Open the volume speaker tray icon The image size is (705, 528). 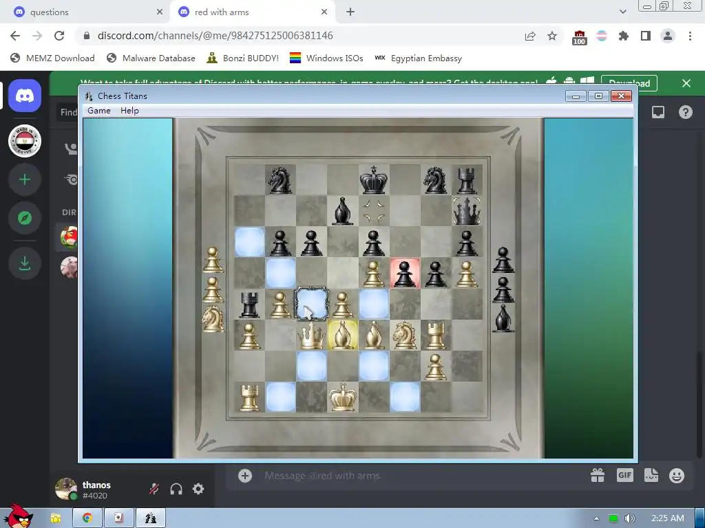[629, 518]
